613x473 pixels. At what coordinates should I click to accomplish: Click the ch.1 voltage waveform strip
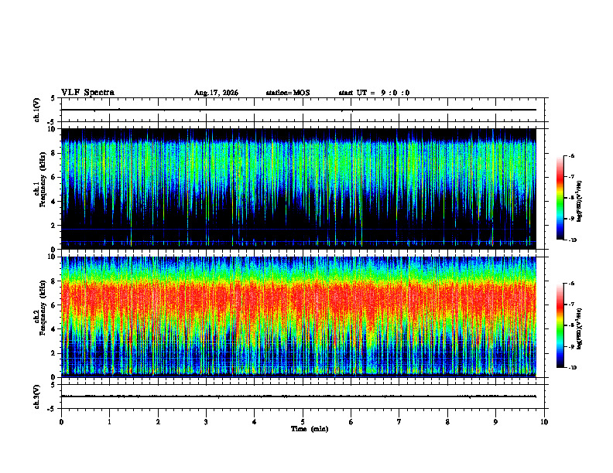(x=303, y=110)
